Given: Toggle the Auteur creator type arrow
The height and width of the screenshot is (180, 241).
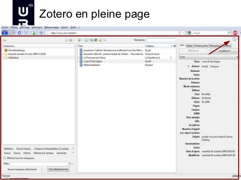Looking at the screenshot, I should point(188,67).
